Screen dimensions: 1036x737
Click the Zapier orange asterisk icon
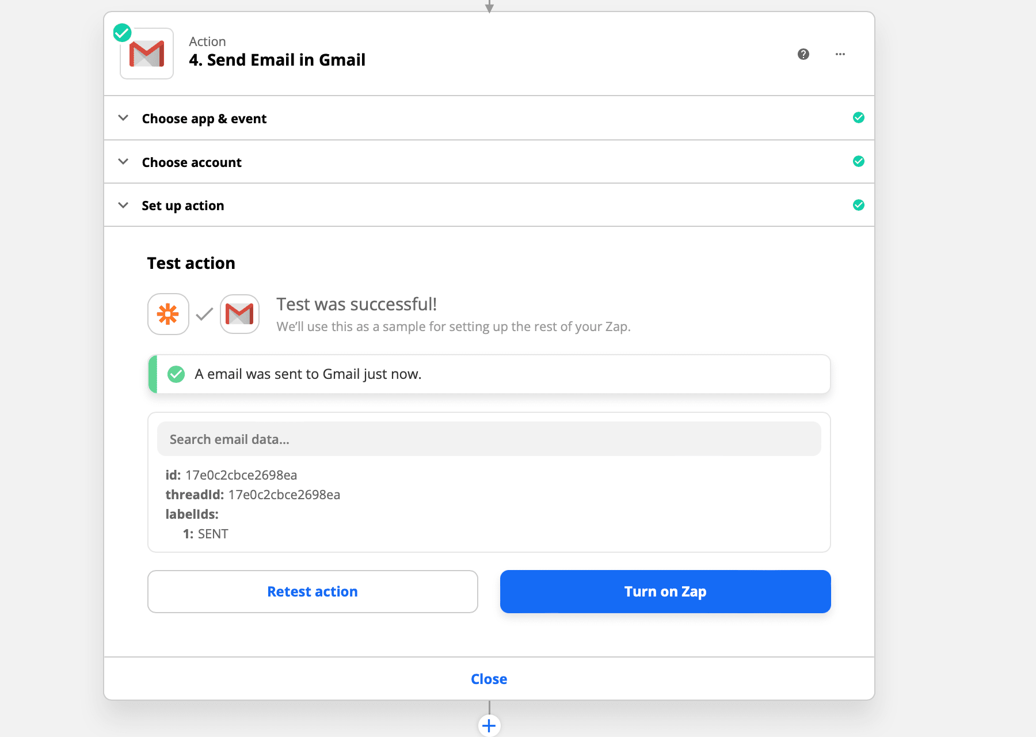coord(168,314)
